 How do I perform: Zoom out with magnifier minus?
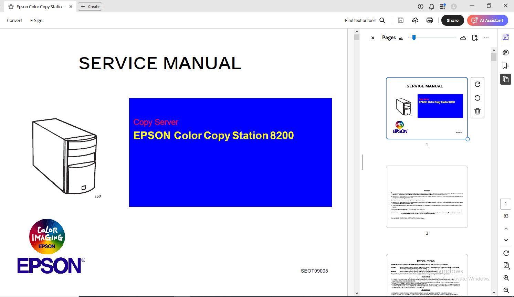pos(506,290)
